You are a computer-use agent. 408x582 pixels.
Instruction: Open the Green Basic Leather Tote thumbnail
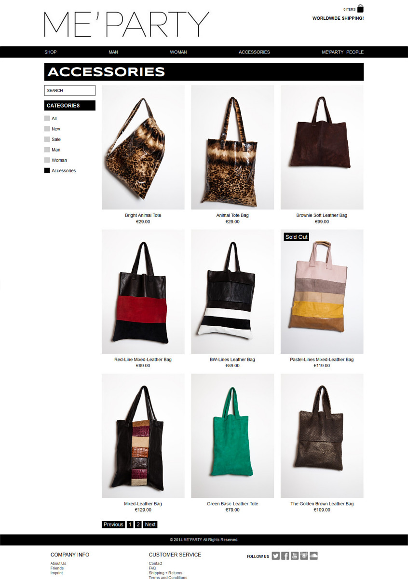pos(232,436)
